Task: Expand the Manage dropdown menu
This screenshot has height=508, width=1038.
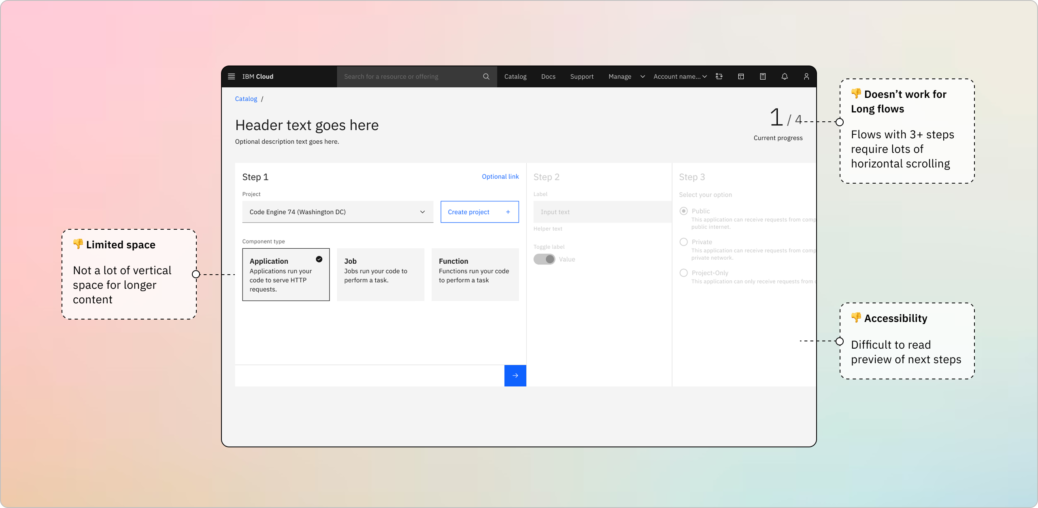Action: [626, 76]
